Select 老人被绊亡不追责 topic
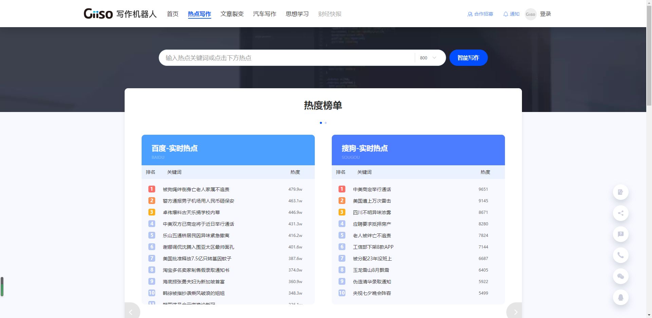Screen dimensions: 652x318 [x=372, y=236]
